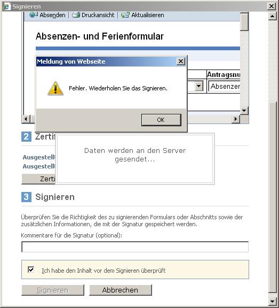The height and width of the screenshot is (308, 279).
Task: Open Druckansicht from the toolbar
Action: pos(93,15)
